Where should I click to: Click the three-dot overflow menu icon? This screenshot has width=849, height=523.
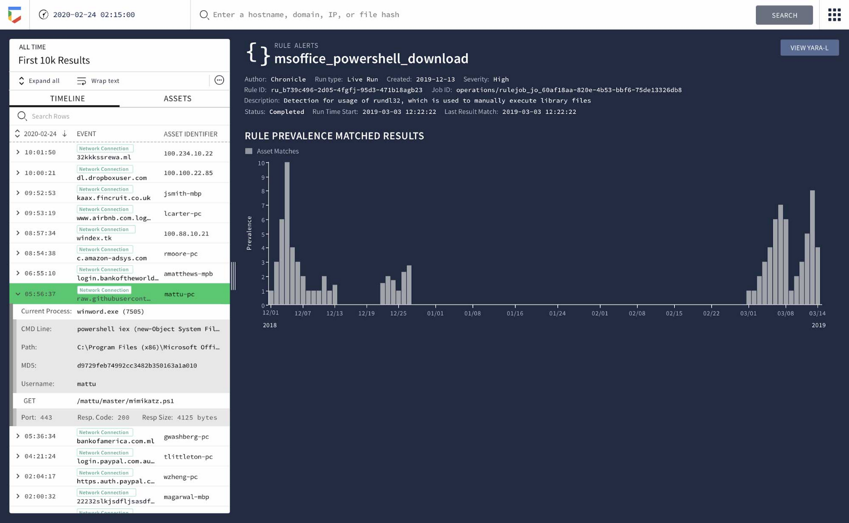click(219, 80)
